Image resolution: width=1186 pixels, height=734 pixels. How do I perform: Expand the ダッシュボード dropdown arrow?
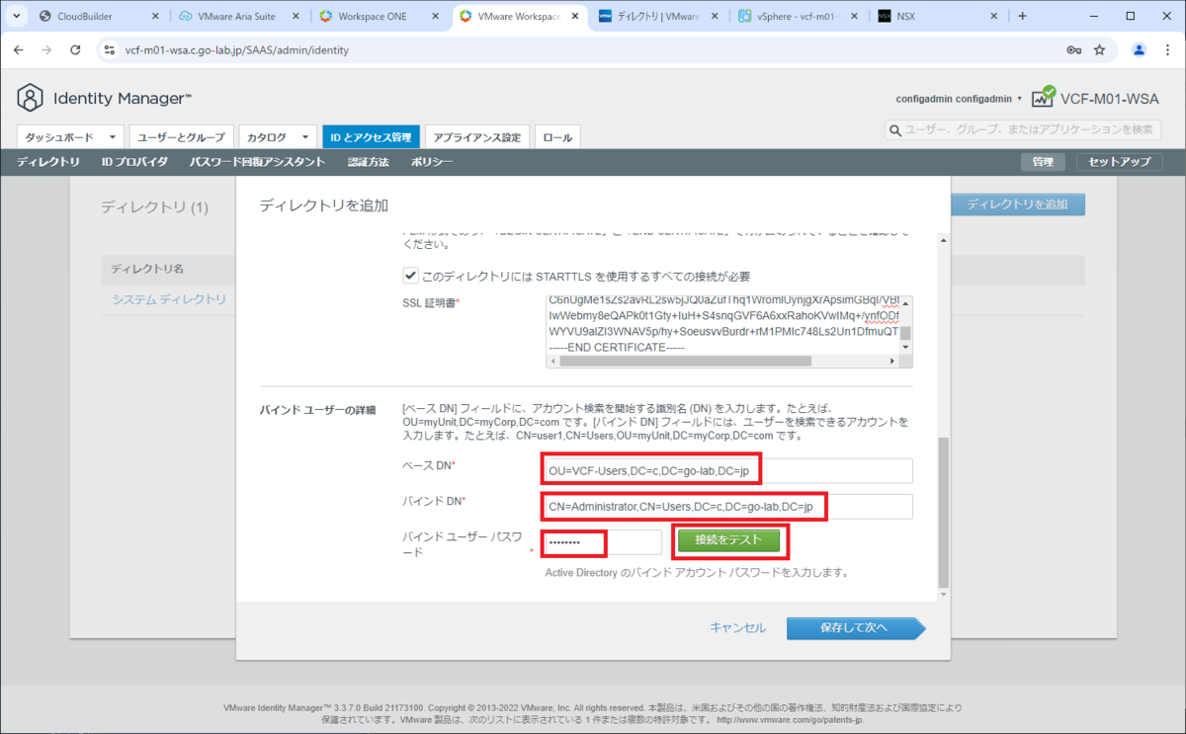tap(114, 137)
